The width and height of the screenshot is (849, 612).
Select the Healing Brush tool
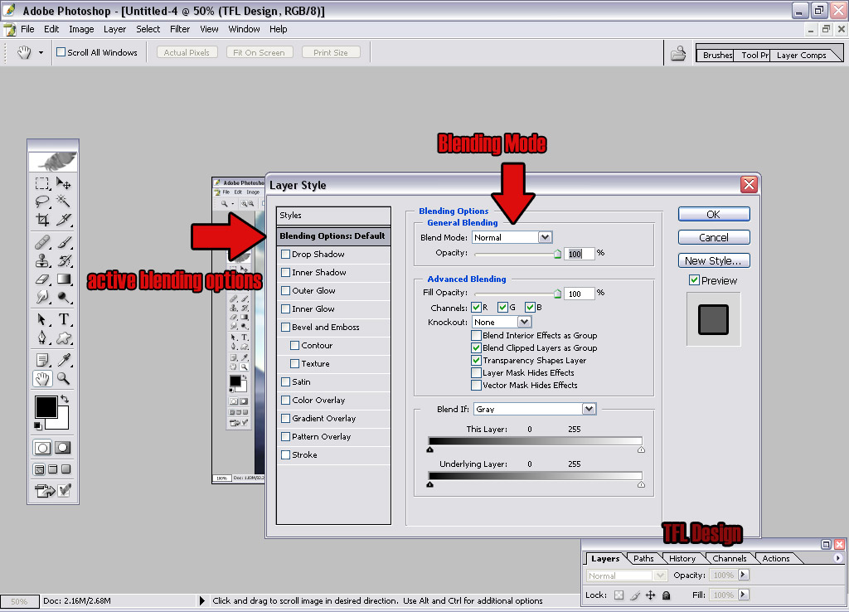point(42,242)
